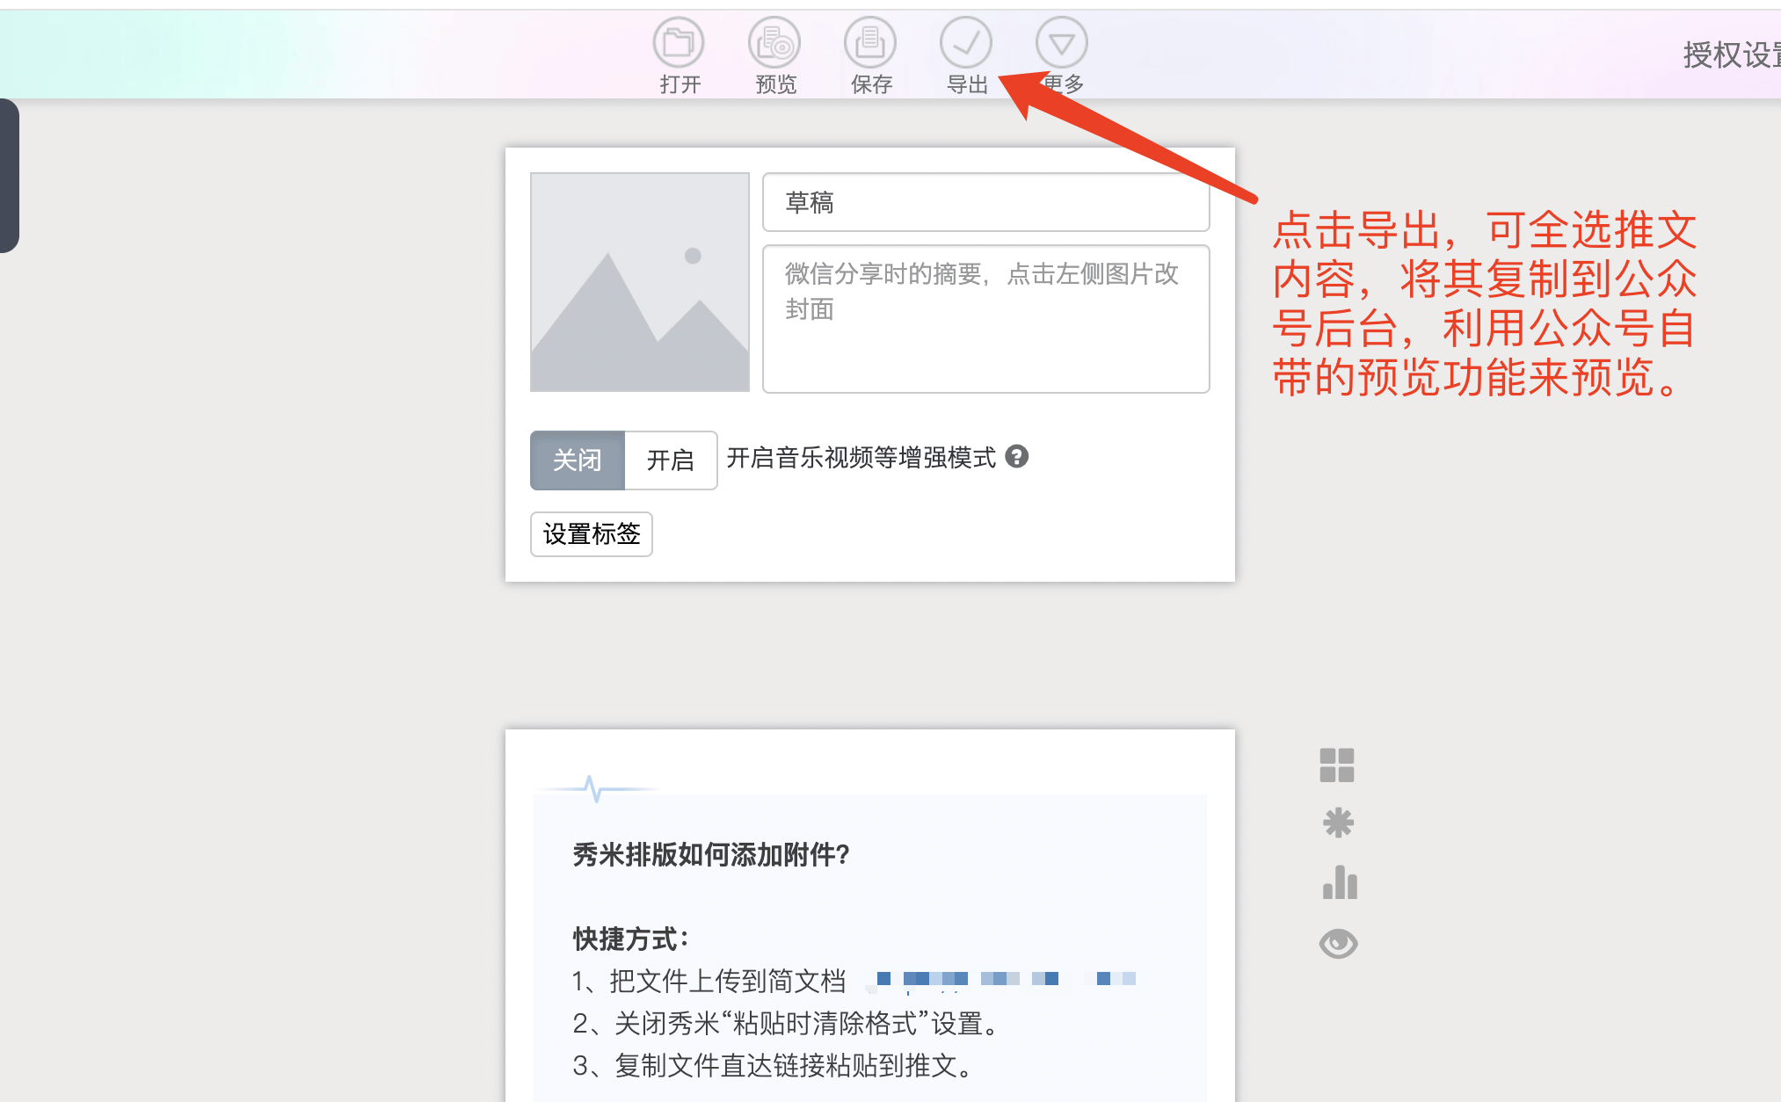1781x1102 pixels.
Task: Open 授权设置 in the top right
Action: (x=1730, y=54)
